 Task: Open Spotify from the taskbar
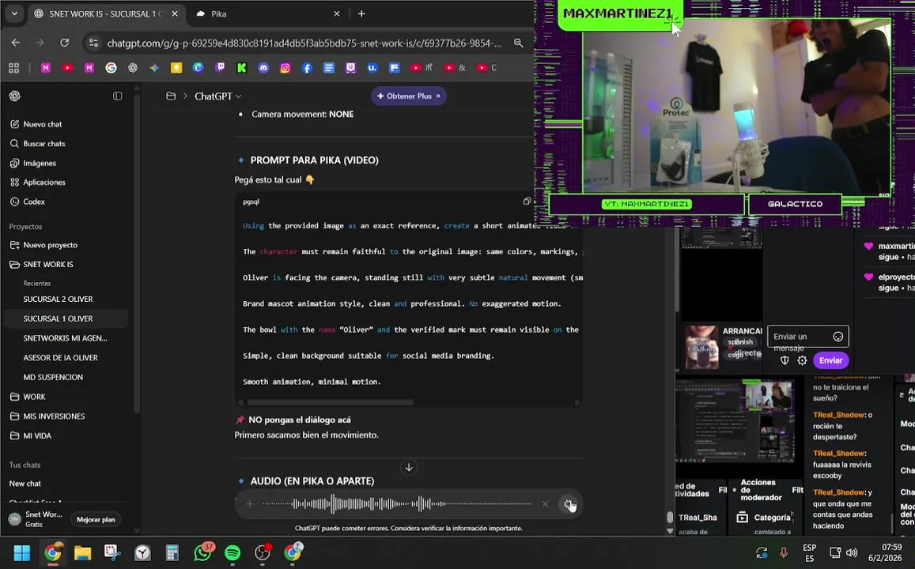pyautogui.click(x=233, y=552)
